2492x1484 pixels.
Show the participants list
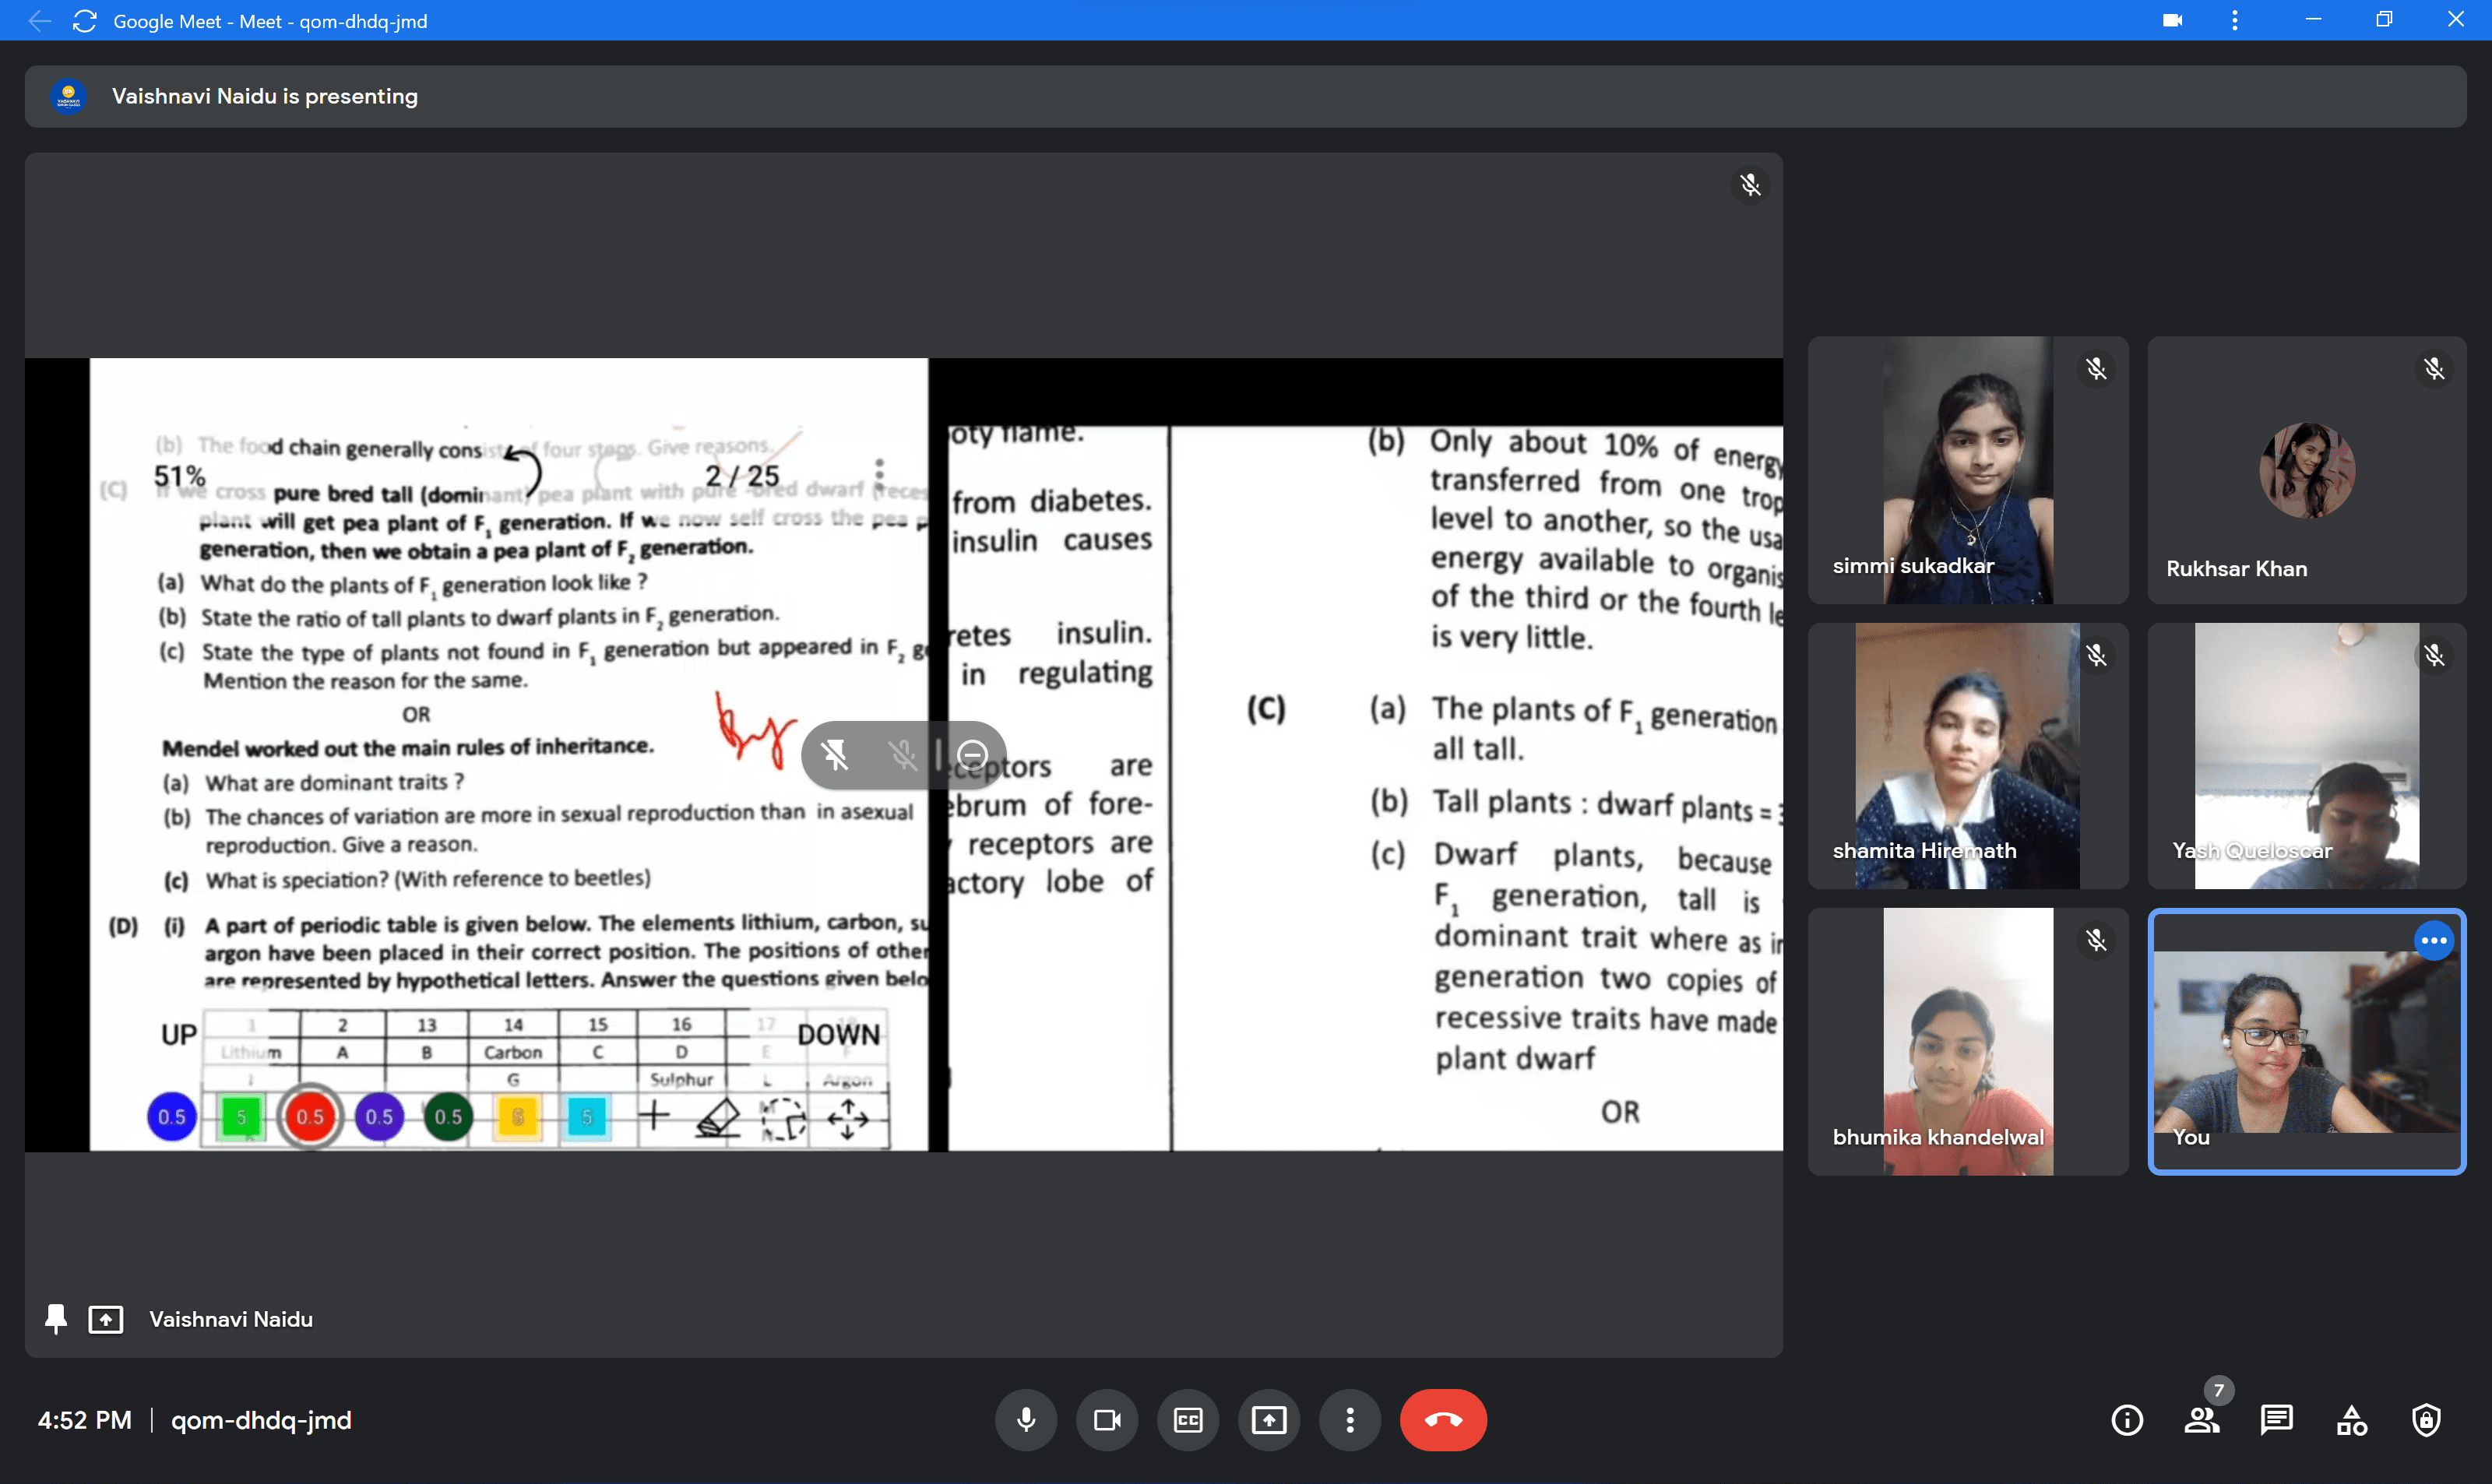(x=2201, y=1420)
